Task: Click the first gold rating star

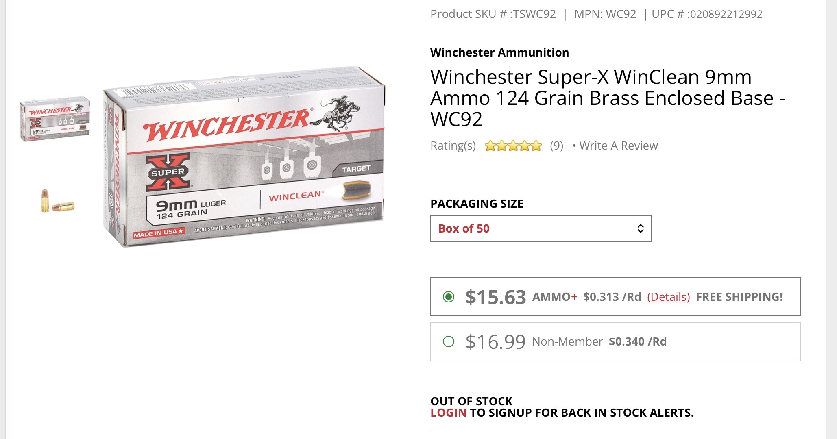Action: coord(490,146)
